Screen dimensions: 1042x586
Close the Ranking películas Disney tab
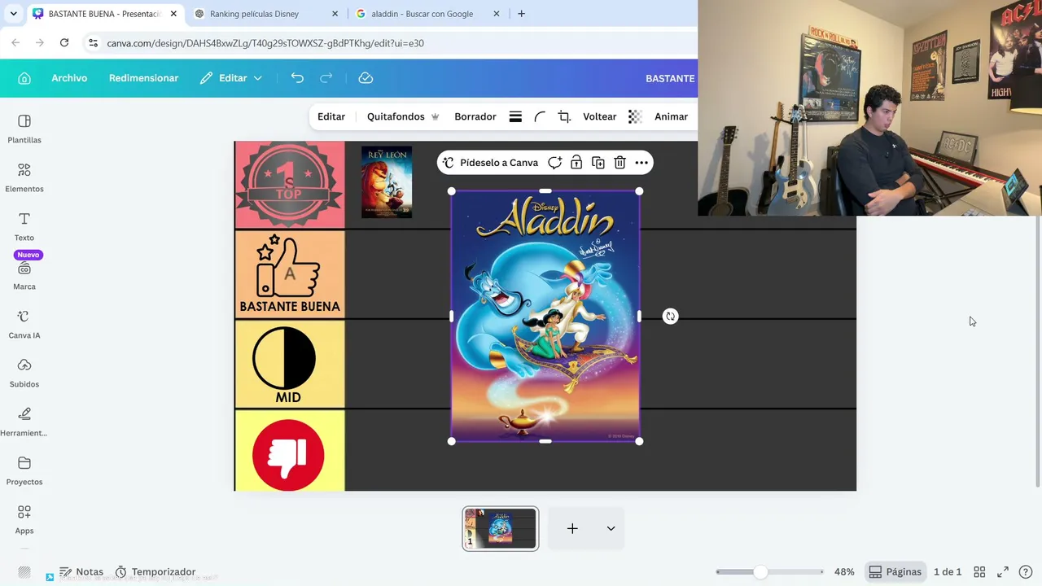(x=335, y=14)
